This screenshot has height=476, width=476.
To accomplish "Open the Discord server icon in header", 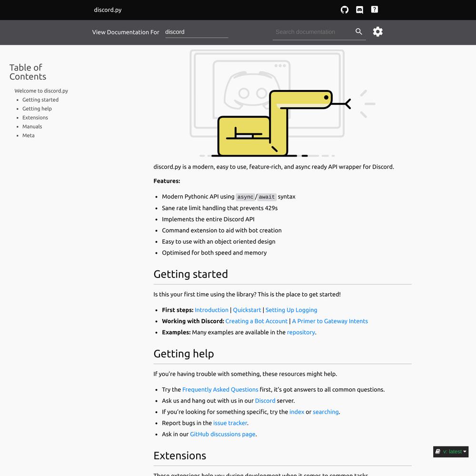I will (x=359, y=10).
